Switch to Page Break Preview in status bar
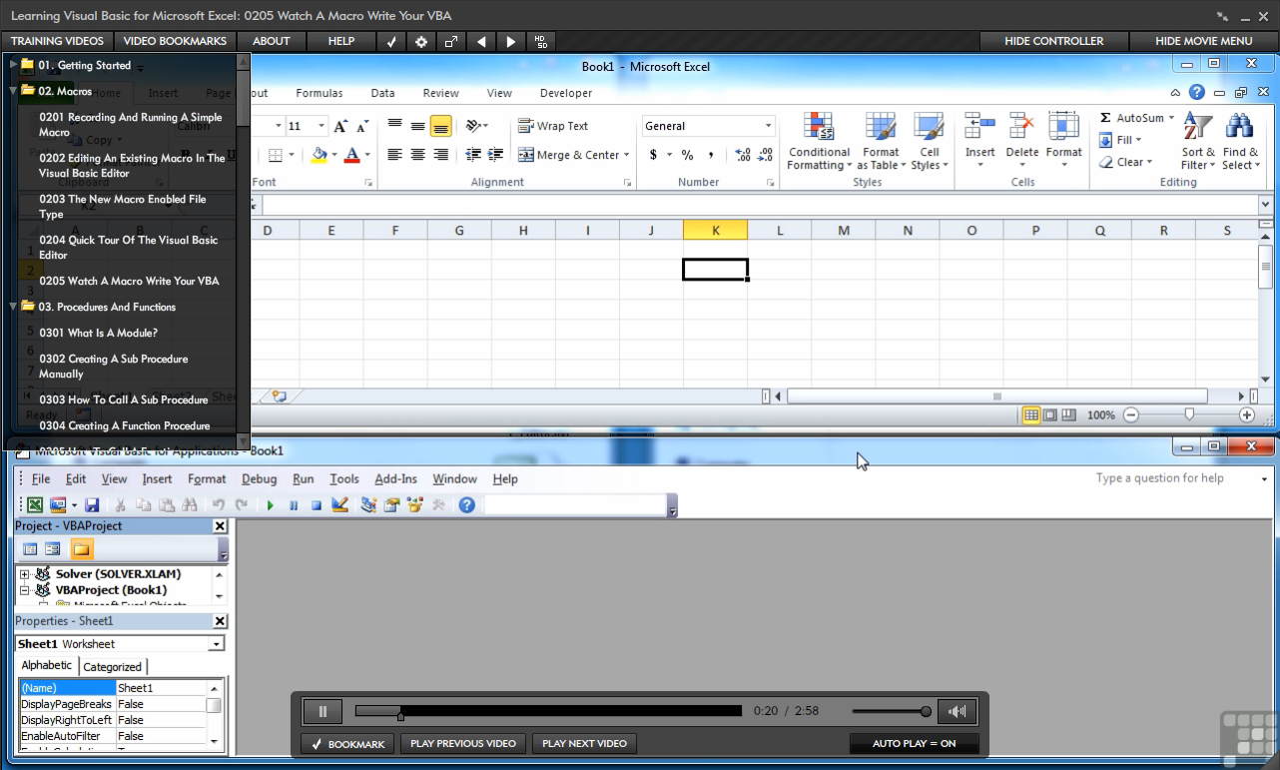Image resolution: width=1280 pixels, height=770 pixels. tap(1068, 414)
